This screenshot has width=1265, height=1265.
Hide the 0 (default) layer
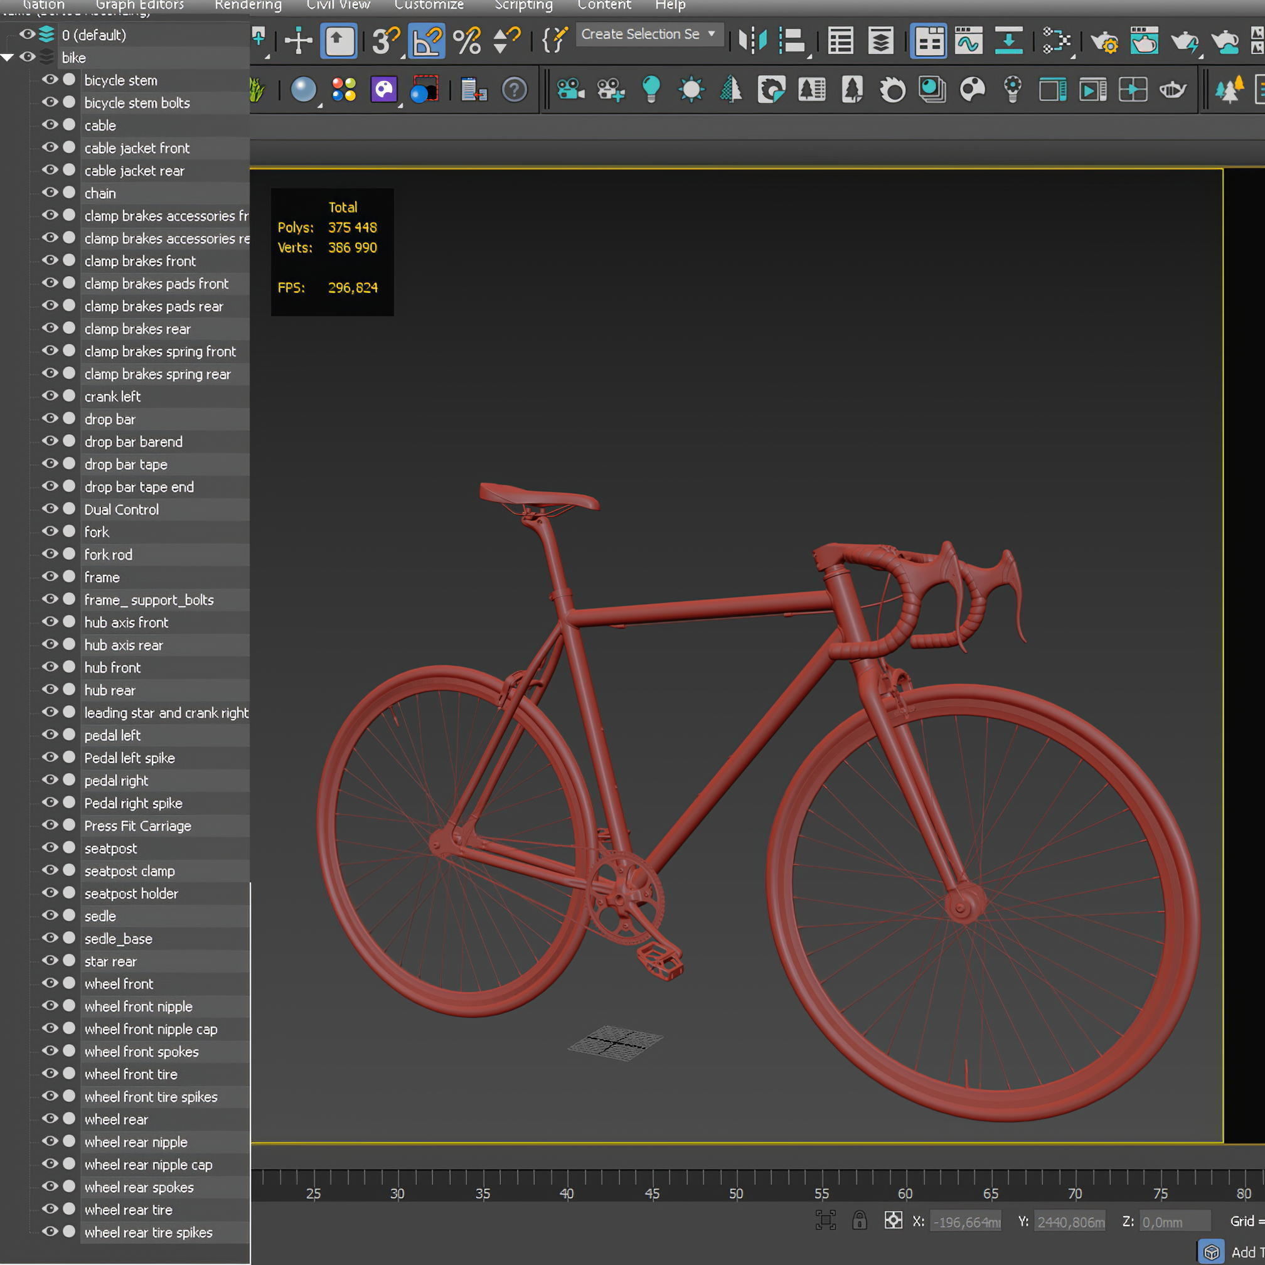point(28,34)
